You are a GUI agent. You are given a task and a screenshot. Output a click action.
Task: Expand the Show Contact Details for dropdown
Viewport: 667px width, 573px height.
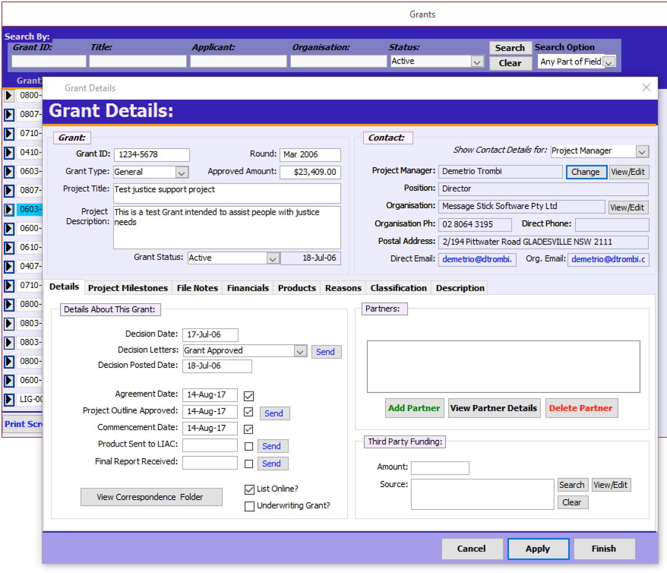pos(642,151)
